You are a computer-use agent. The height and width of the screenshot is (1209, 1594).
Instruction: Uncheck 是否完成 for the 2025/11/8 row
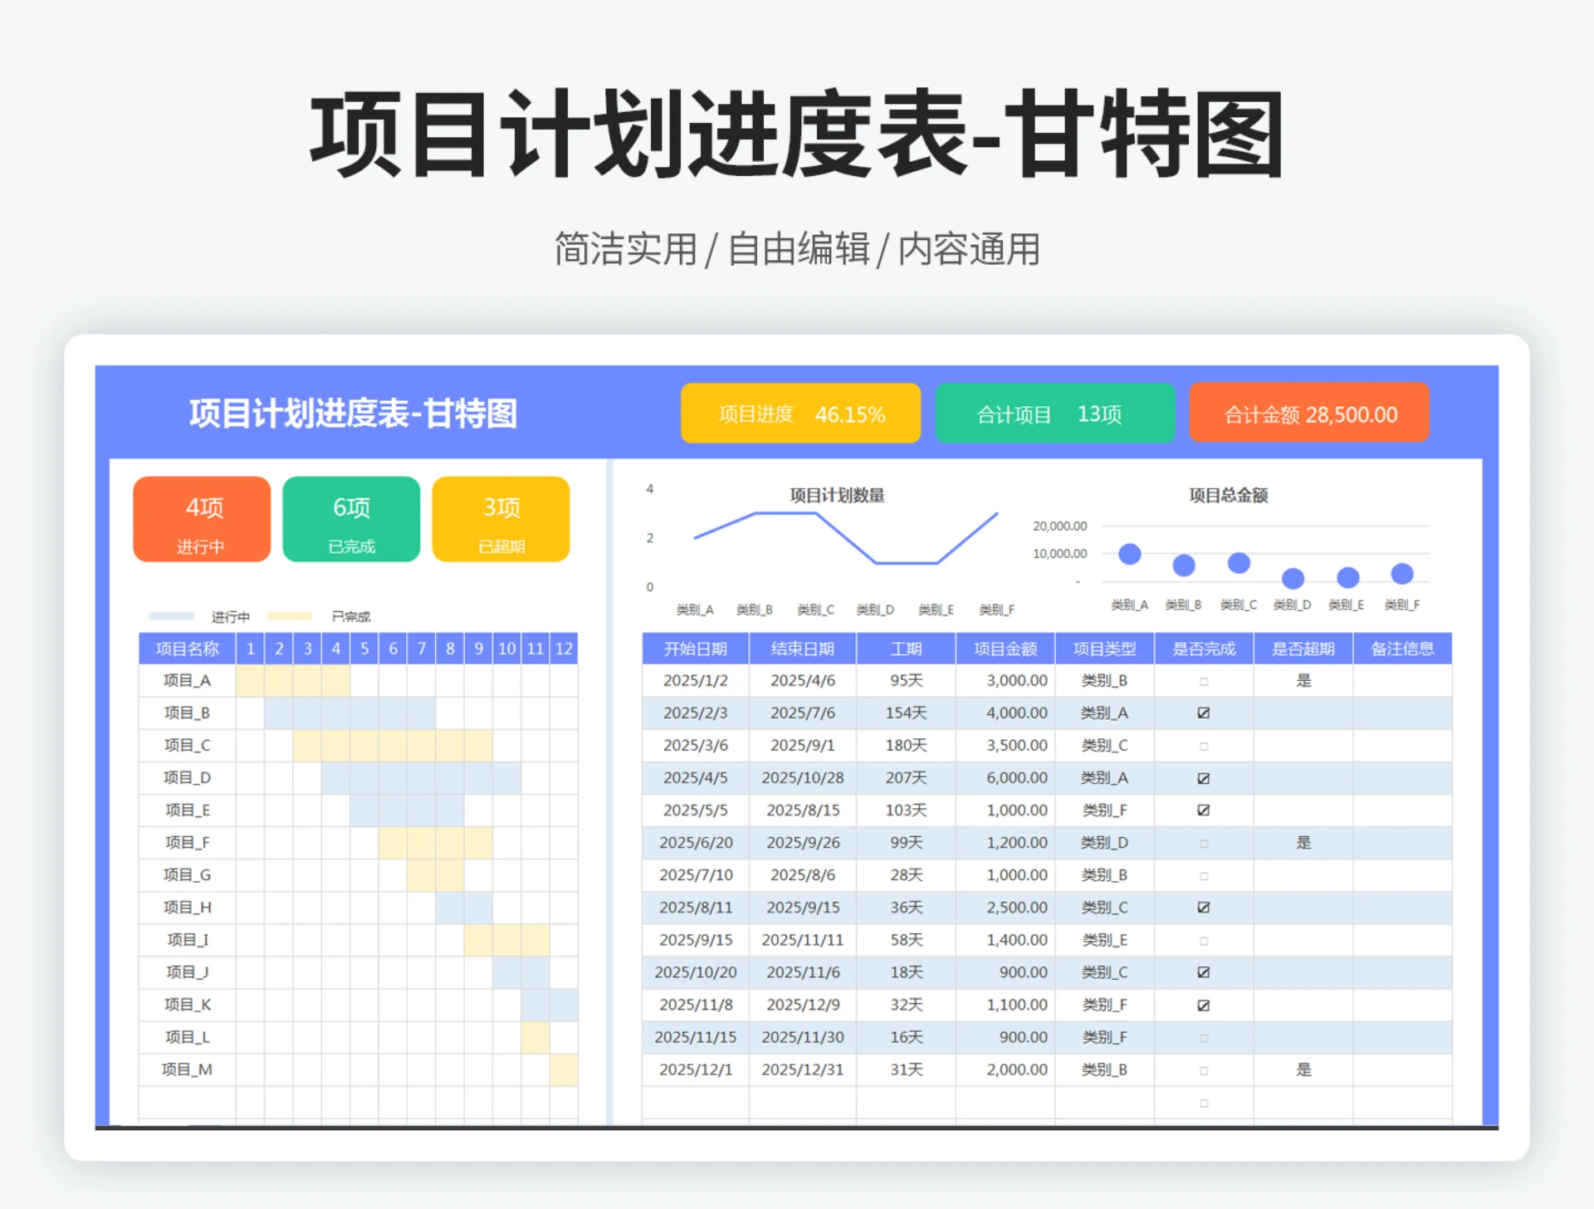pyautogui.click(x=1202, y=1004)
